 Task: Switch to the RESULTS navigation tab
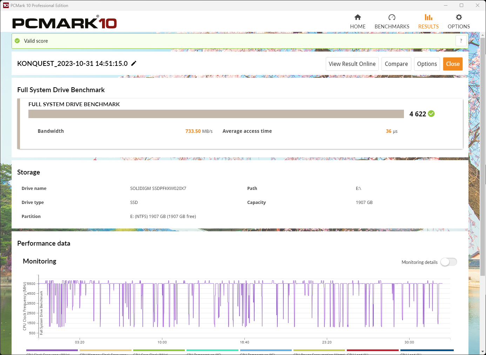(x=428, y=22)
